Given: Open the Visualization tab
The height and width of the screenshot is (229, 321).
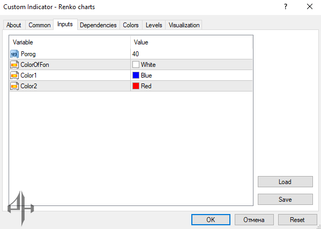Looking at the screenshot, I should pos(184,25).
